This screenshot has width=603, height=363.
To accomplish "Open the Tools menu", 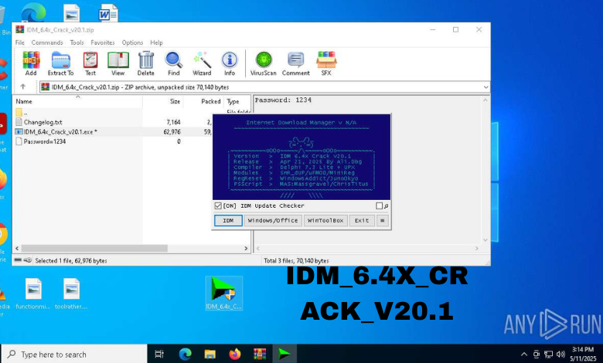I will (x=77, y=42).
